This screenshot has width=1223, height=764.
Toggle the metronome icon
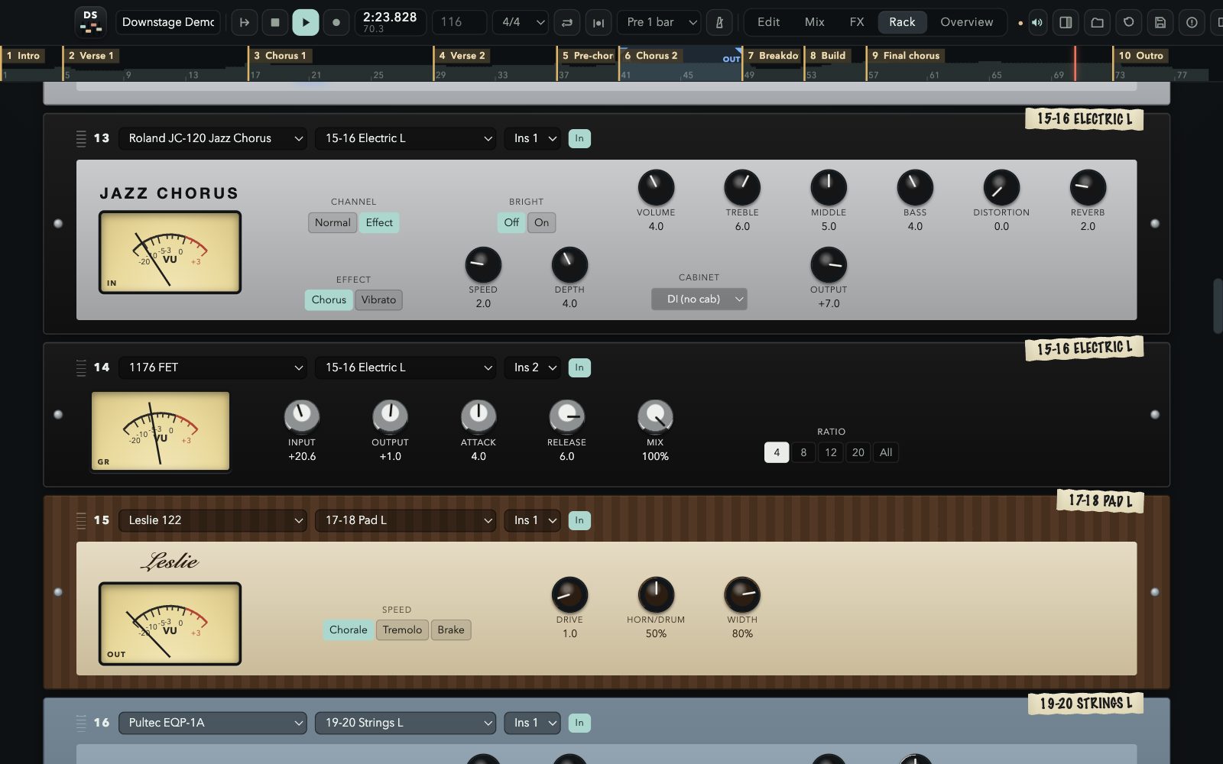pos(719,22)
